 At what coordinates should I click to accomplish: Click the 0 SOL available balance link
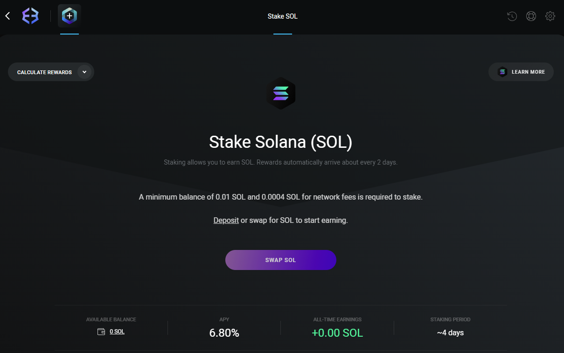pyautogui.click(x=117, y=332)
